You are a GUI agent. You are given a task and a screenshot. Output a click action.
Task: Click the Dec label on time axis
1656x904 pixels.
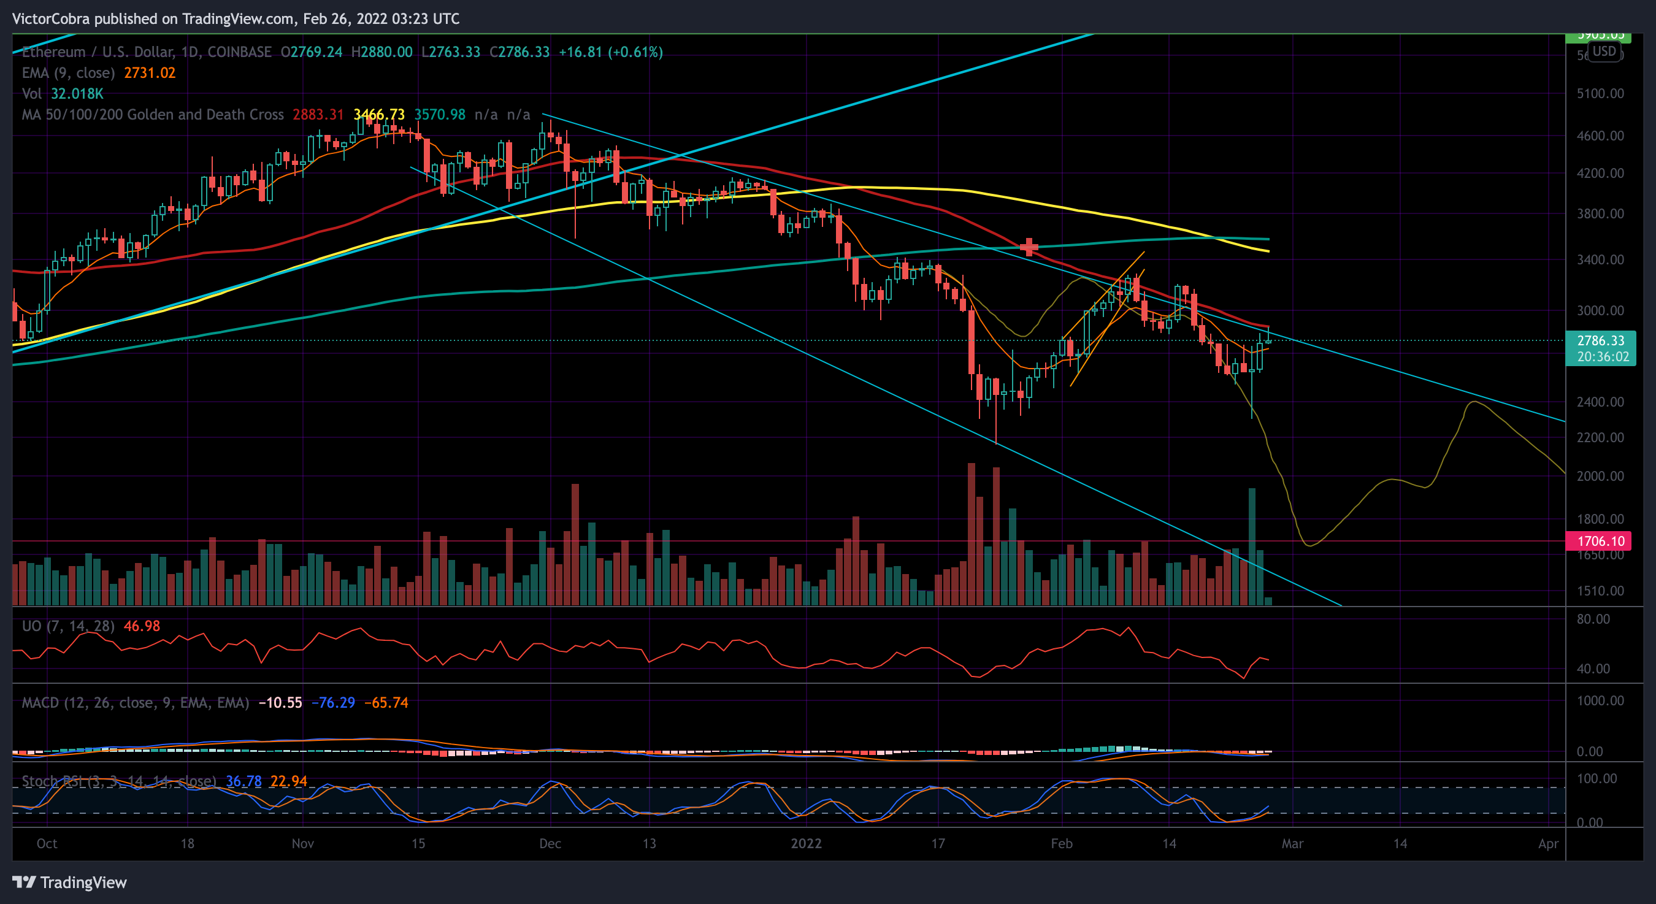[x=550, y=843]
